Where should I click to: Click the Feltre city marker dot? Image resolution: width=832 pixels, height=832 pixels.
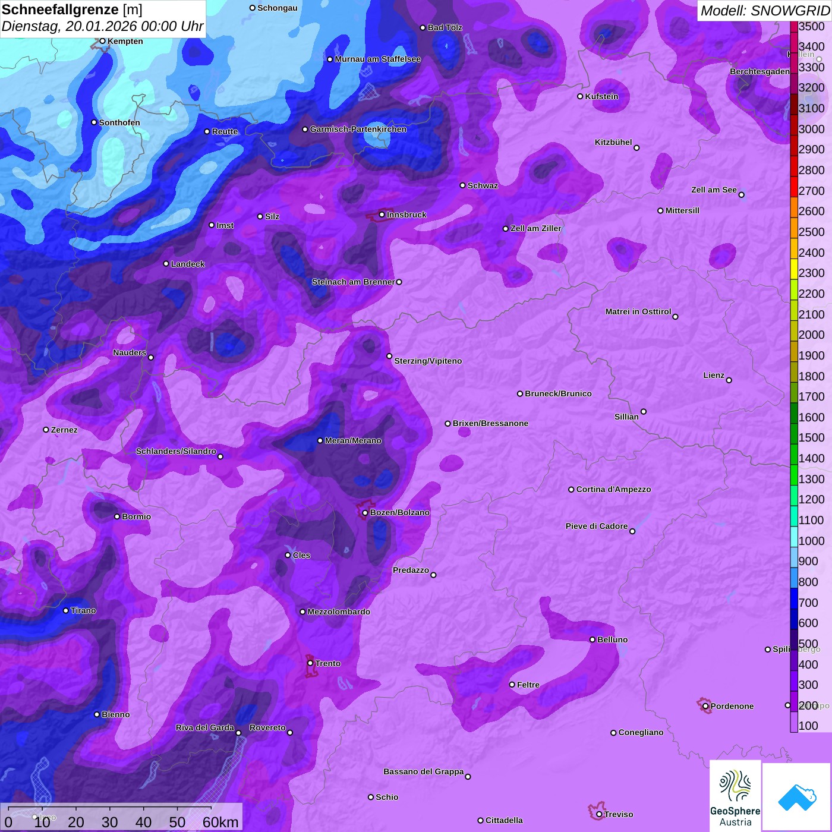(512, 685)
